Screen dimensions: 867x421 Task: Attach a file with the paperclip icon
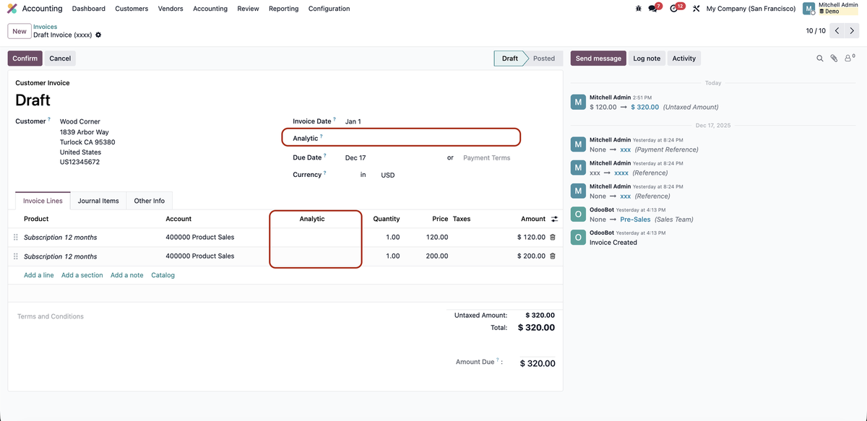[833, 58]
